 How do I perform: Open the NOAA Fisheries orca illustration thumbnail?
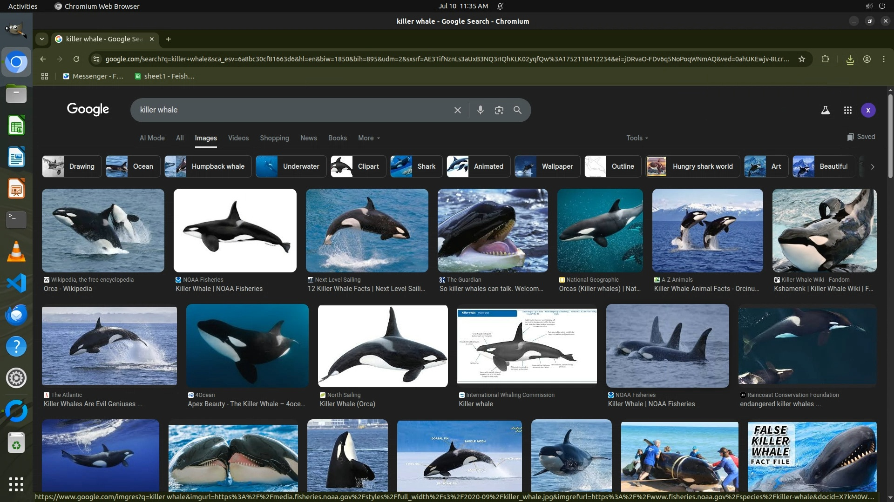coord(235,231)
